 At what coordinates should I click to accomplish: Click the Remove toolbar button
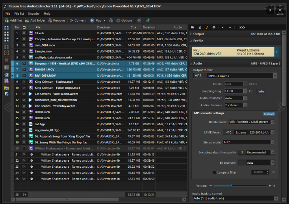coord(57,20)
